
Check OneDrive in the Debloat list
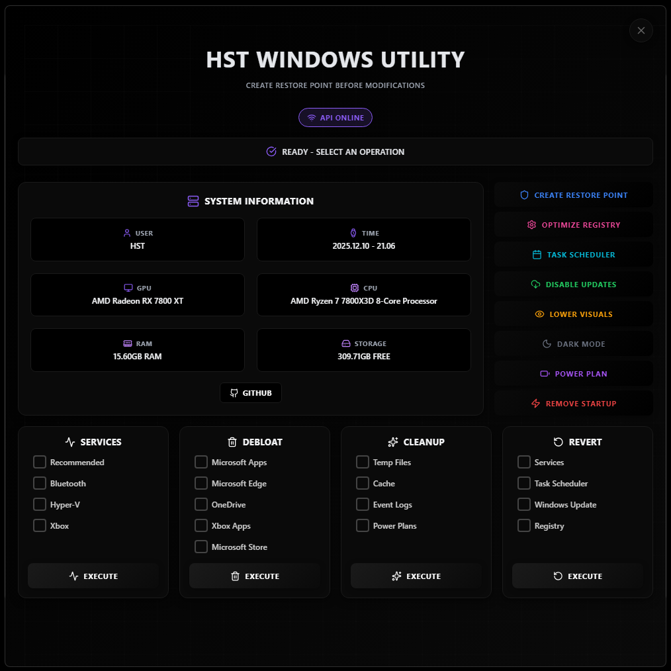tap(201, 504)
